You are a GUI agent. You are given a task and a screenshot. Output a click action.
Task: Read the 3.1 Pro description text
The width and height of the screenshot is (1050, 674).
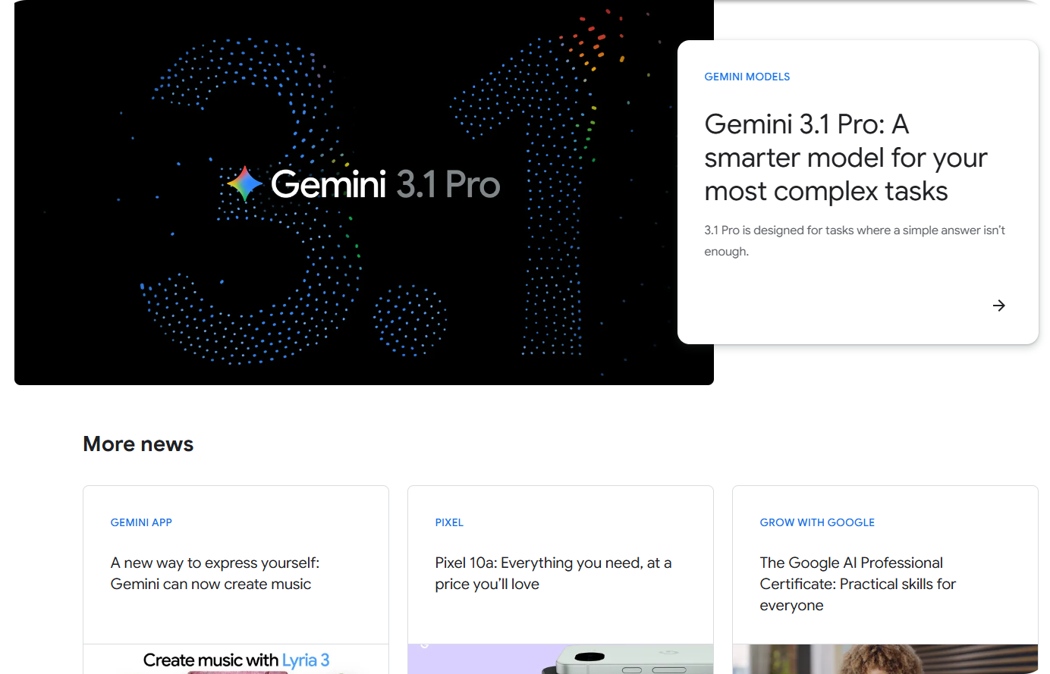tap(854, 240)
